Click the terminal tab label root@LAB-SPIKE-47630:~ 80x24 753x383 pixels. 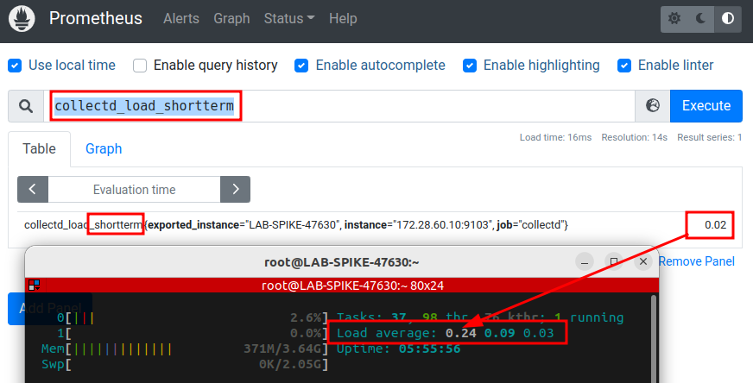point(353,286)
